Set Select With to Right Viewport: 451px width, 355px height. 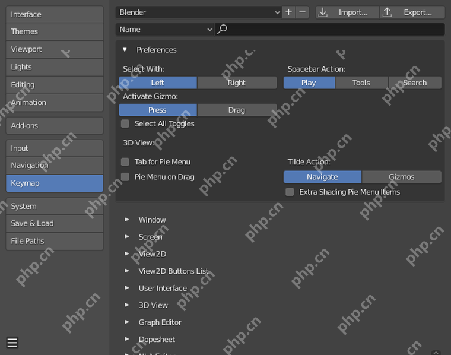pyautogui.click(x=237, y=83)
